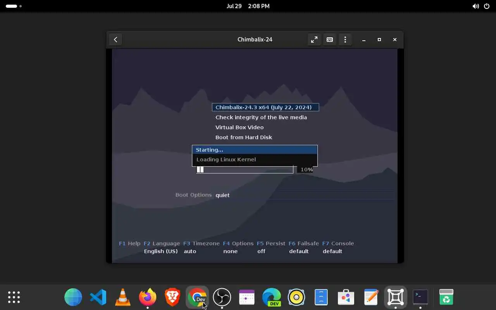Click F2 Language option
This screenshot has width=496, height=310.
(162, 243)
